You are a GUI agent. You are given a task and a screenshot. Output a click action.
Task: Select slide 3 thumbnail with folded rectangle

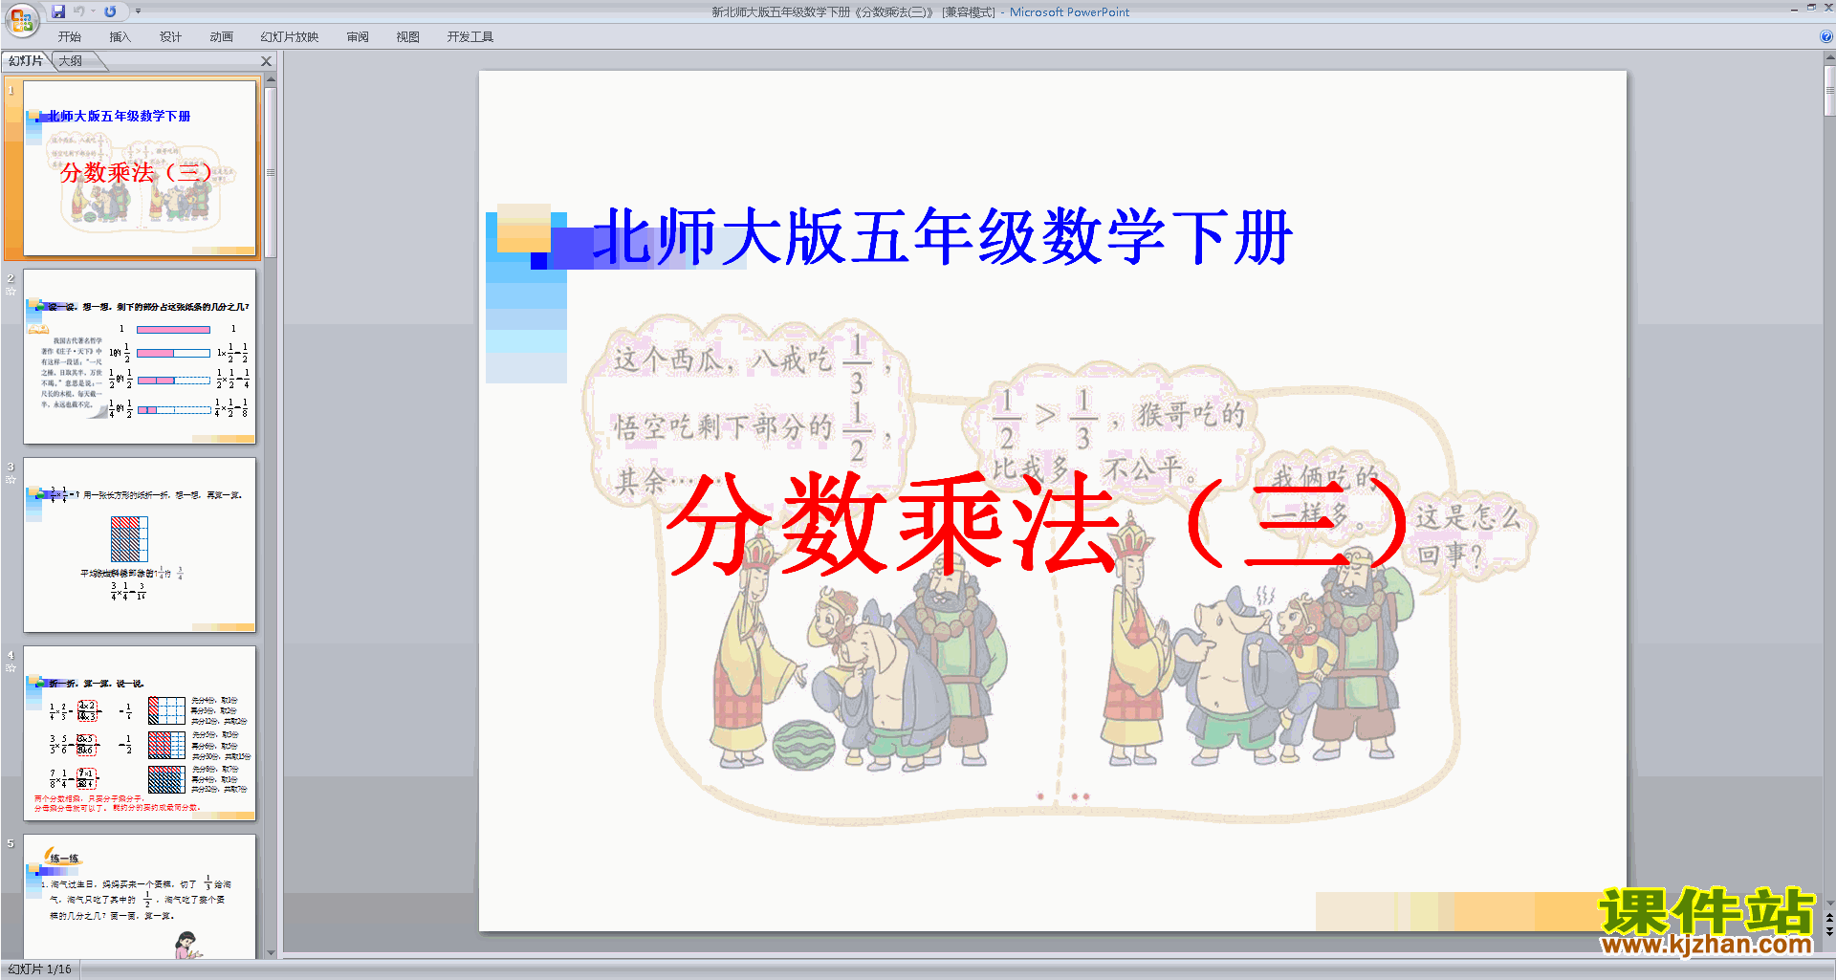tap(140, 545)
